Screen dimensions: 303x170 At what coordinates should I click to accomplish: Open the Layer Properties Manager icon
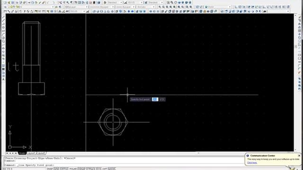point(5,7)
